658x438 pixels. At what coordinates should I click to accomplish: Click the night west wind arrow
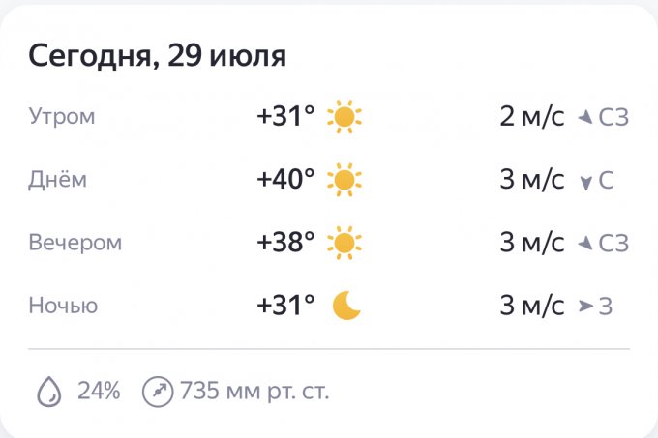[585, 307]
